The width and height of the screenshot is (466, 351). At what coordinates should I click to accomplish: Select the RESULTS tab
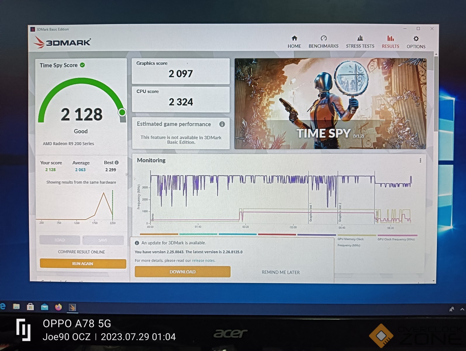(390, 42)
